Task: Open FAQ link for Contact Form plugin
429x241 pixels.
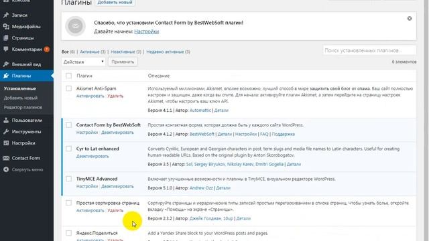Action: click(x=264, y=134)
